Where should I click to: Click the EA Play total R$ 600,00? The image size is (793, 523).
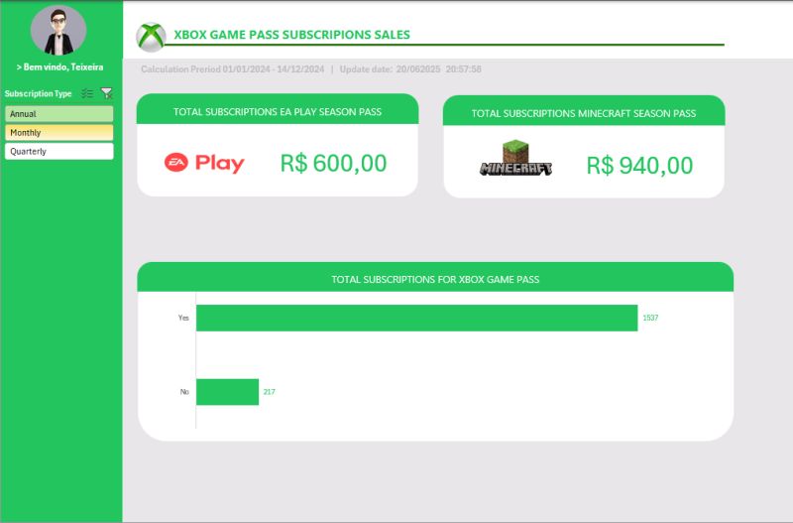(x=333, y=164)
